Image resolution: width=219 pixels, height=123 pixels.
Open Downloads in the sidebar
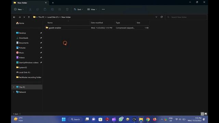(x=22, y=38)
